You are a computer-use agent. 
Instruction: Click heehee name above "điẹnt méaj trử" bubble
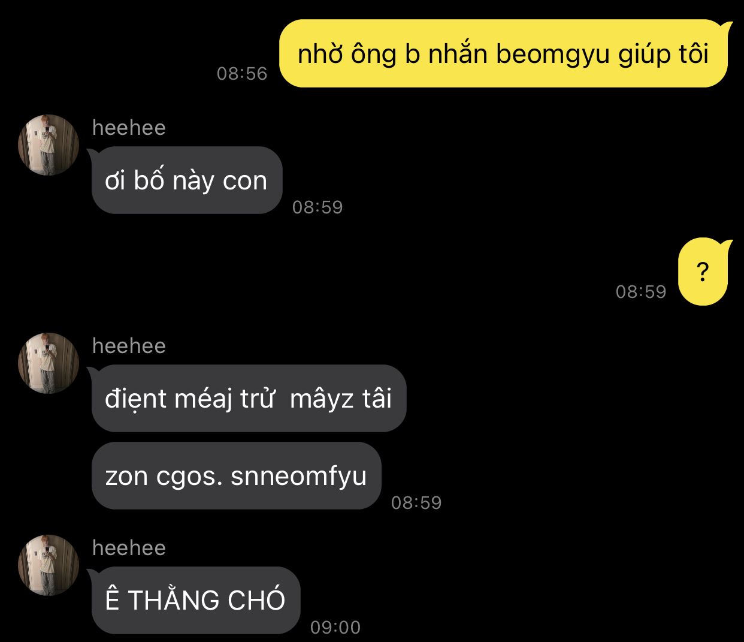point(129,346)
